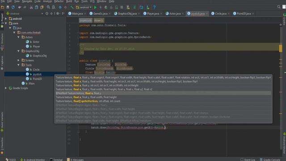Expand the Screens package arrow
This screenshot has width=286, height=161.
pyautogui.click(x=19, y=60)
